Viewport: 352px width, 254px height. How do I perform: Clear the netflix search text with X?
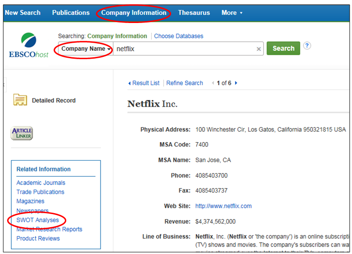[x=258, y=49]
